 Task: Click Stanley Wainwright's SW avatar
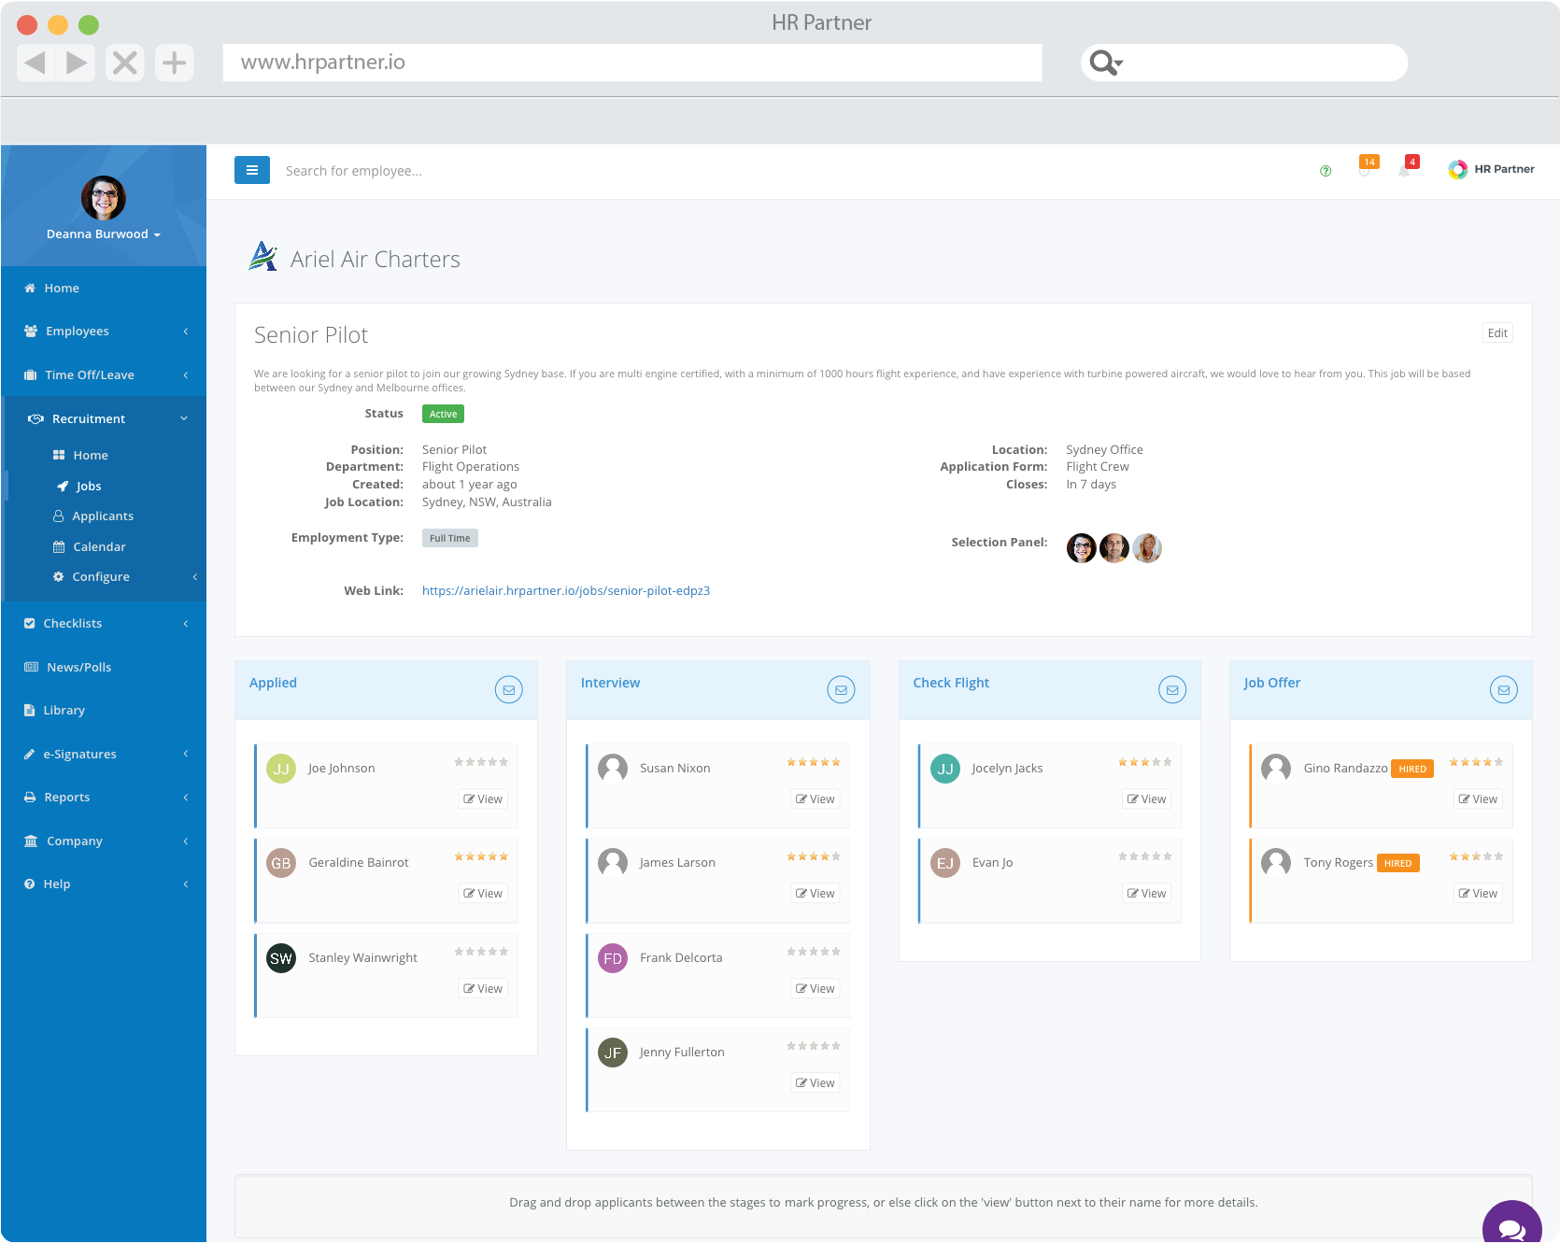point(281,958)
